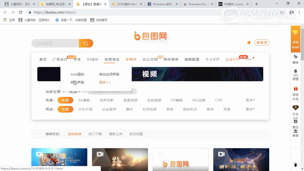304x171 pixels.
Task: Click the 请登录 login button
Action: click(262, 43)
